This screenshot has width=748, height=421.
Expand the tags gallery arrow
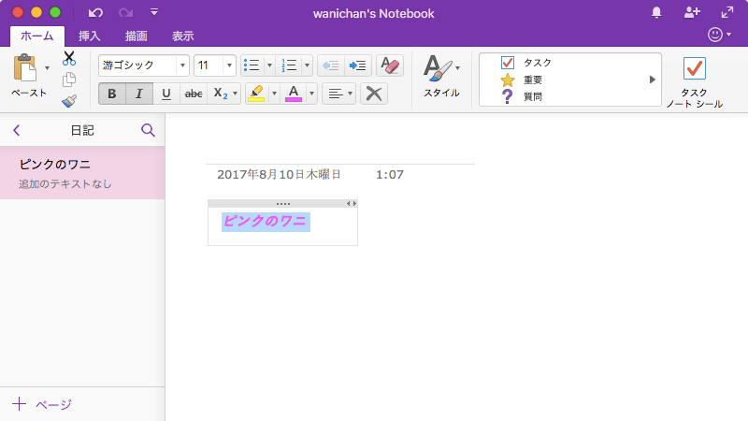click(x=652, y=80)
